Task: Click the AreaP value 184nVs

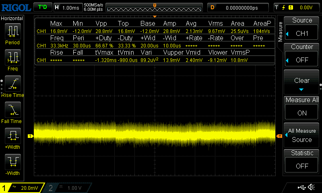Action: tap(262, 31)
